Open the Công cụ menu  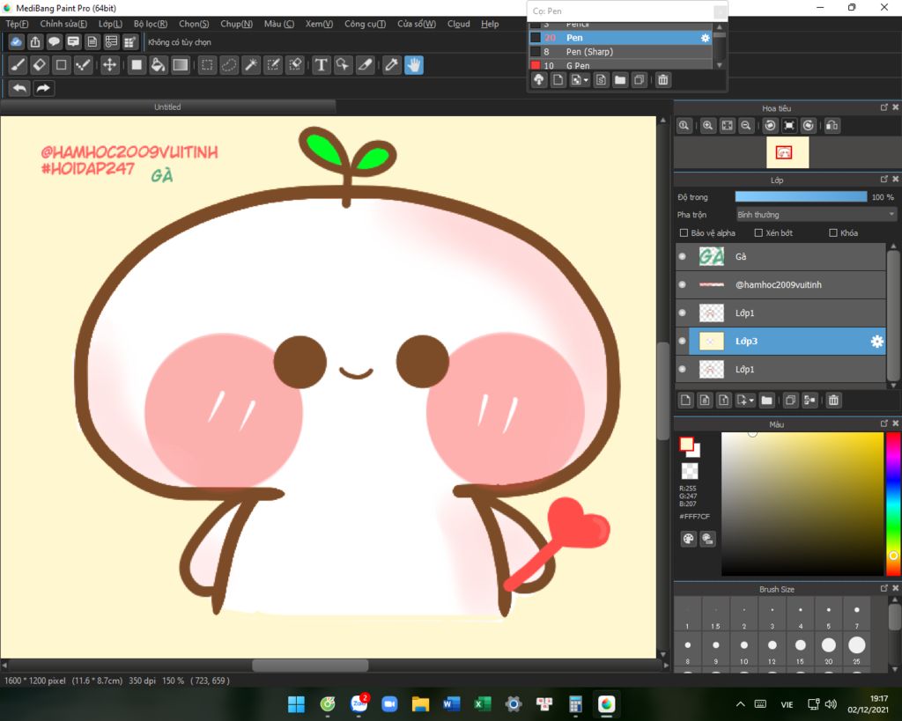coord(365,24)
